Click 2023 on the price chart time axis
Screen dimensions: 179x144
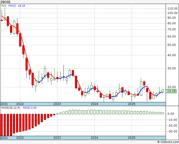pos(57,104)
